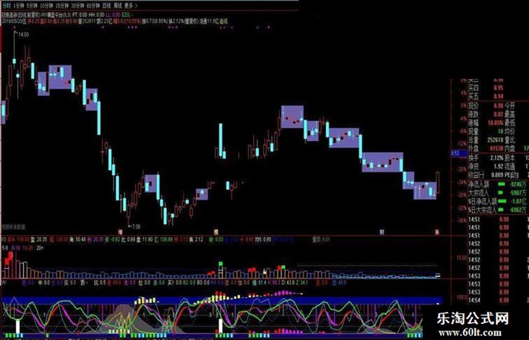Click the 收益 0.009 row
Viewport: 529px width, 340px height.
[x=486, y=175]
